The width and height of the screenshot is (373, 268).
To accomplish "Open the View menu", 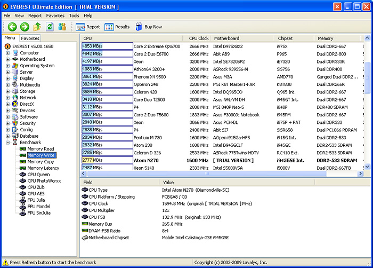I will pos(19,15).
